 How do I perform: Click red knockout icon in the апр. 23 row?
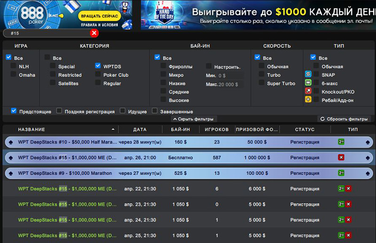tap(348, 204)
